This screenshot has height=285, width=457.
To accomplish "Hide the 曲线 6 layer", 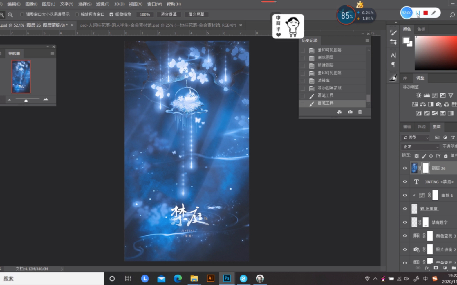I will click(405, 195).
